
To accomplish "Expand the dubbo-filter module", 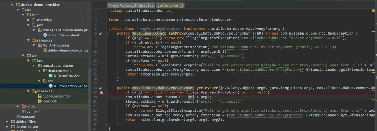I will tap(7, 122).
